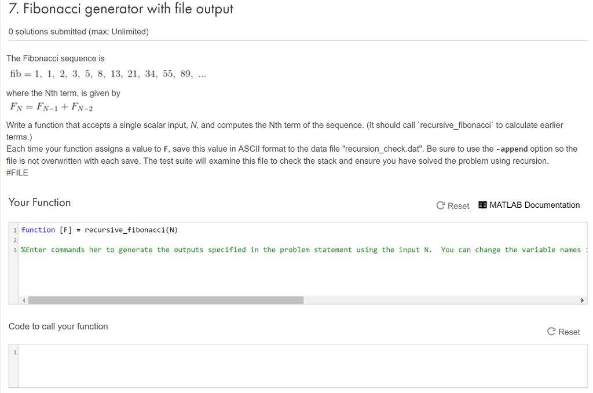Click line number 1 in the Your Function editor
Viewport: 593px width, 393px height.
point(14,230)
